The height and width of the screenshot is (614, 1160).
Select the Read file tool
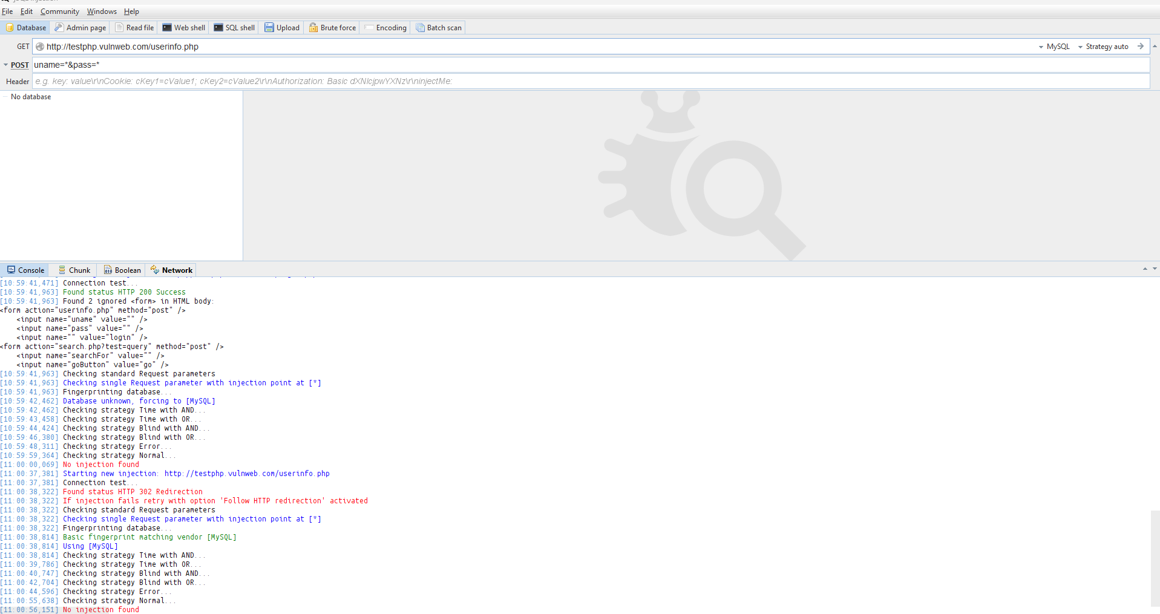click(x=134, y=27)
